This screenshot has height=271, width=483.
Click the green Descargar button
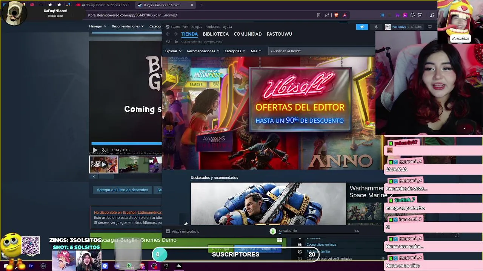click(x=221, y=249)
